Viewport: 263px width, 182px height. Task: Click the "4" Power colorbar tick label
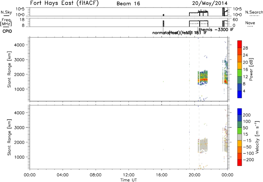pos(244,91)
